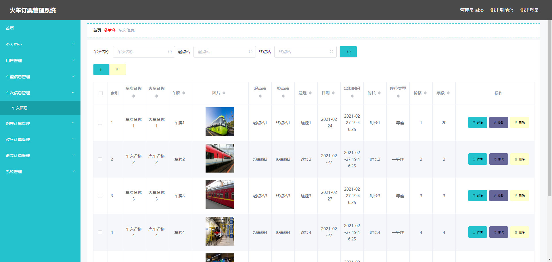Collapse the 车次信息管理 sidebar menu
This screenshot has height=262, width=552.
[40, 93]
